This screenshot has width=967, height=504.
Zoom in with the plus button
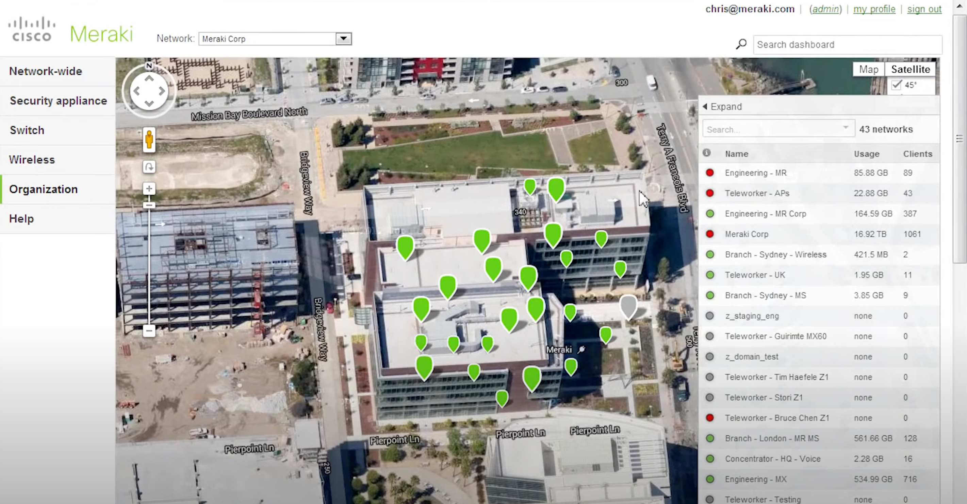coord(149,188)
